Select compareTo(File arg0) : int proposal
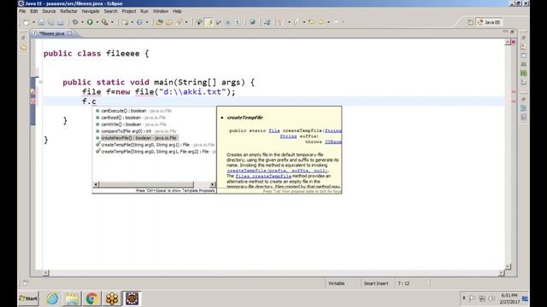The image size is (547, 307). (x=154, y=131)
